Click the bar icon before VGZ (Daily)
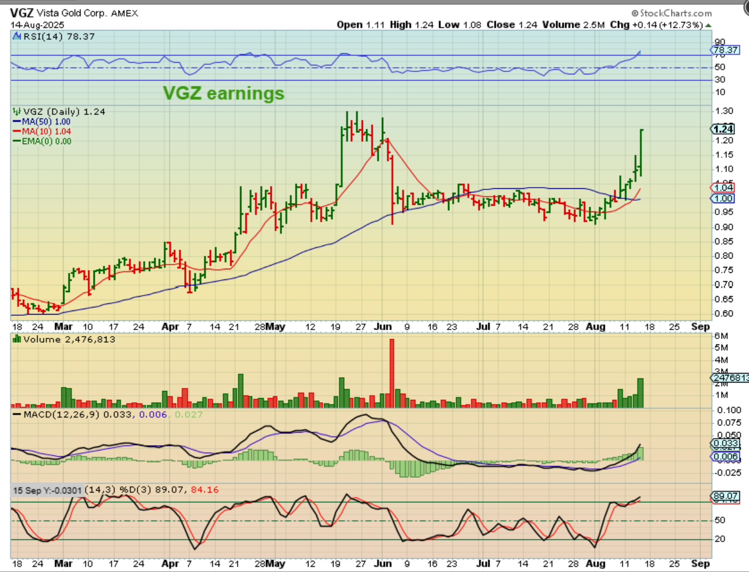749x572 pixels. click(17, 111)
